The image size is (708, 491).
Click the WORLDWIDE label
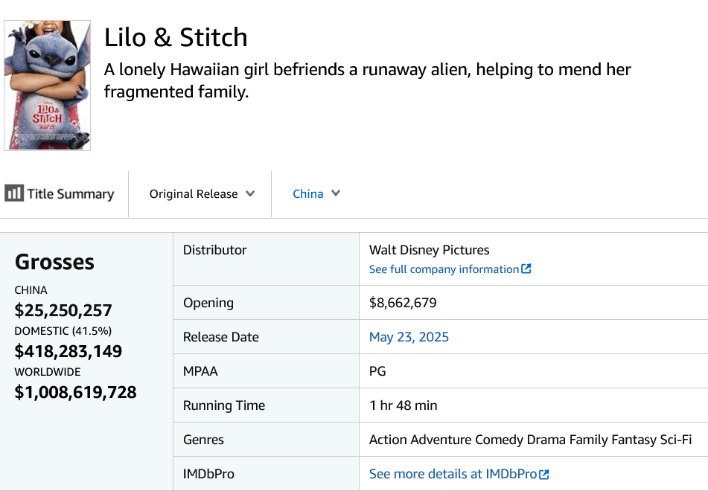48,372
